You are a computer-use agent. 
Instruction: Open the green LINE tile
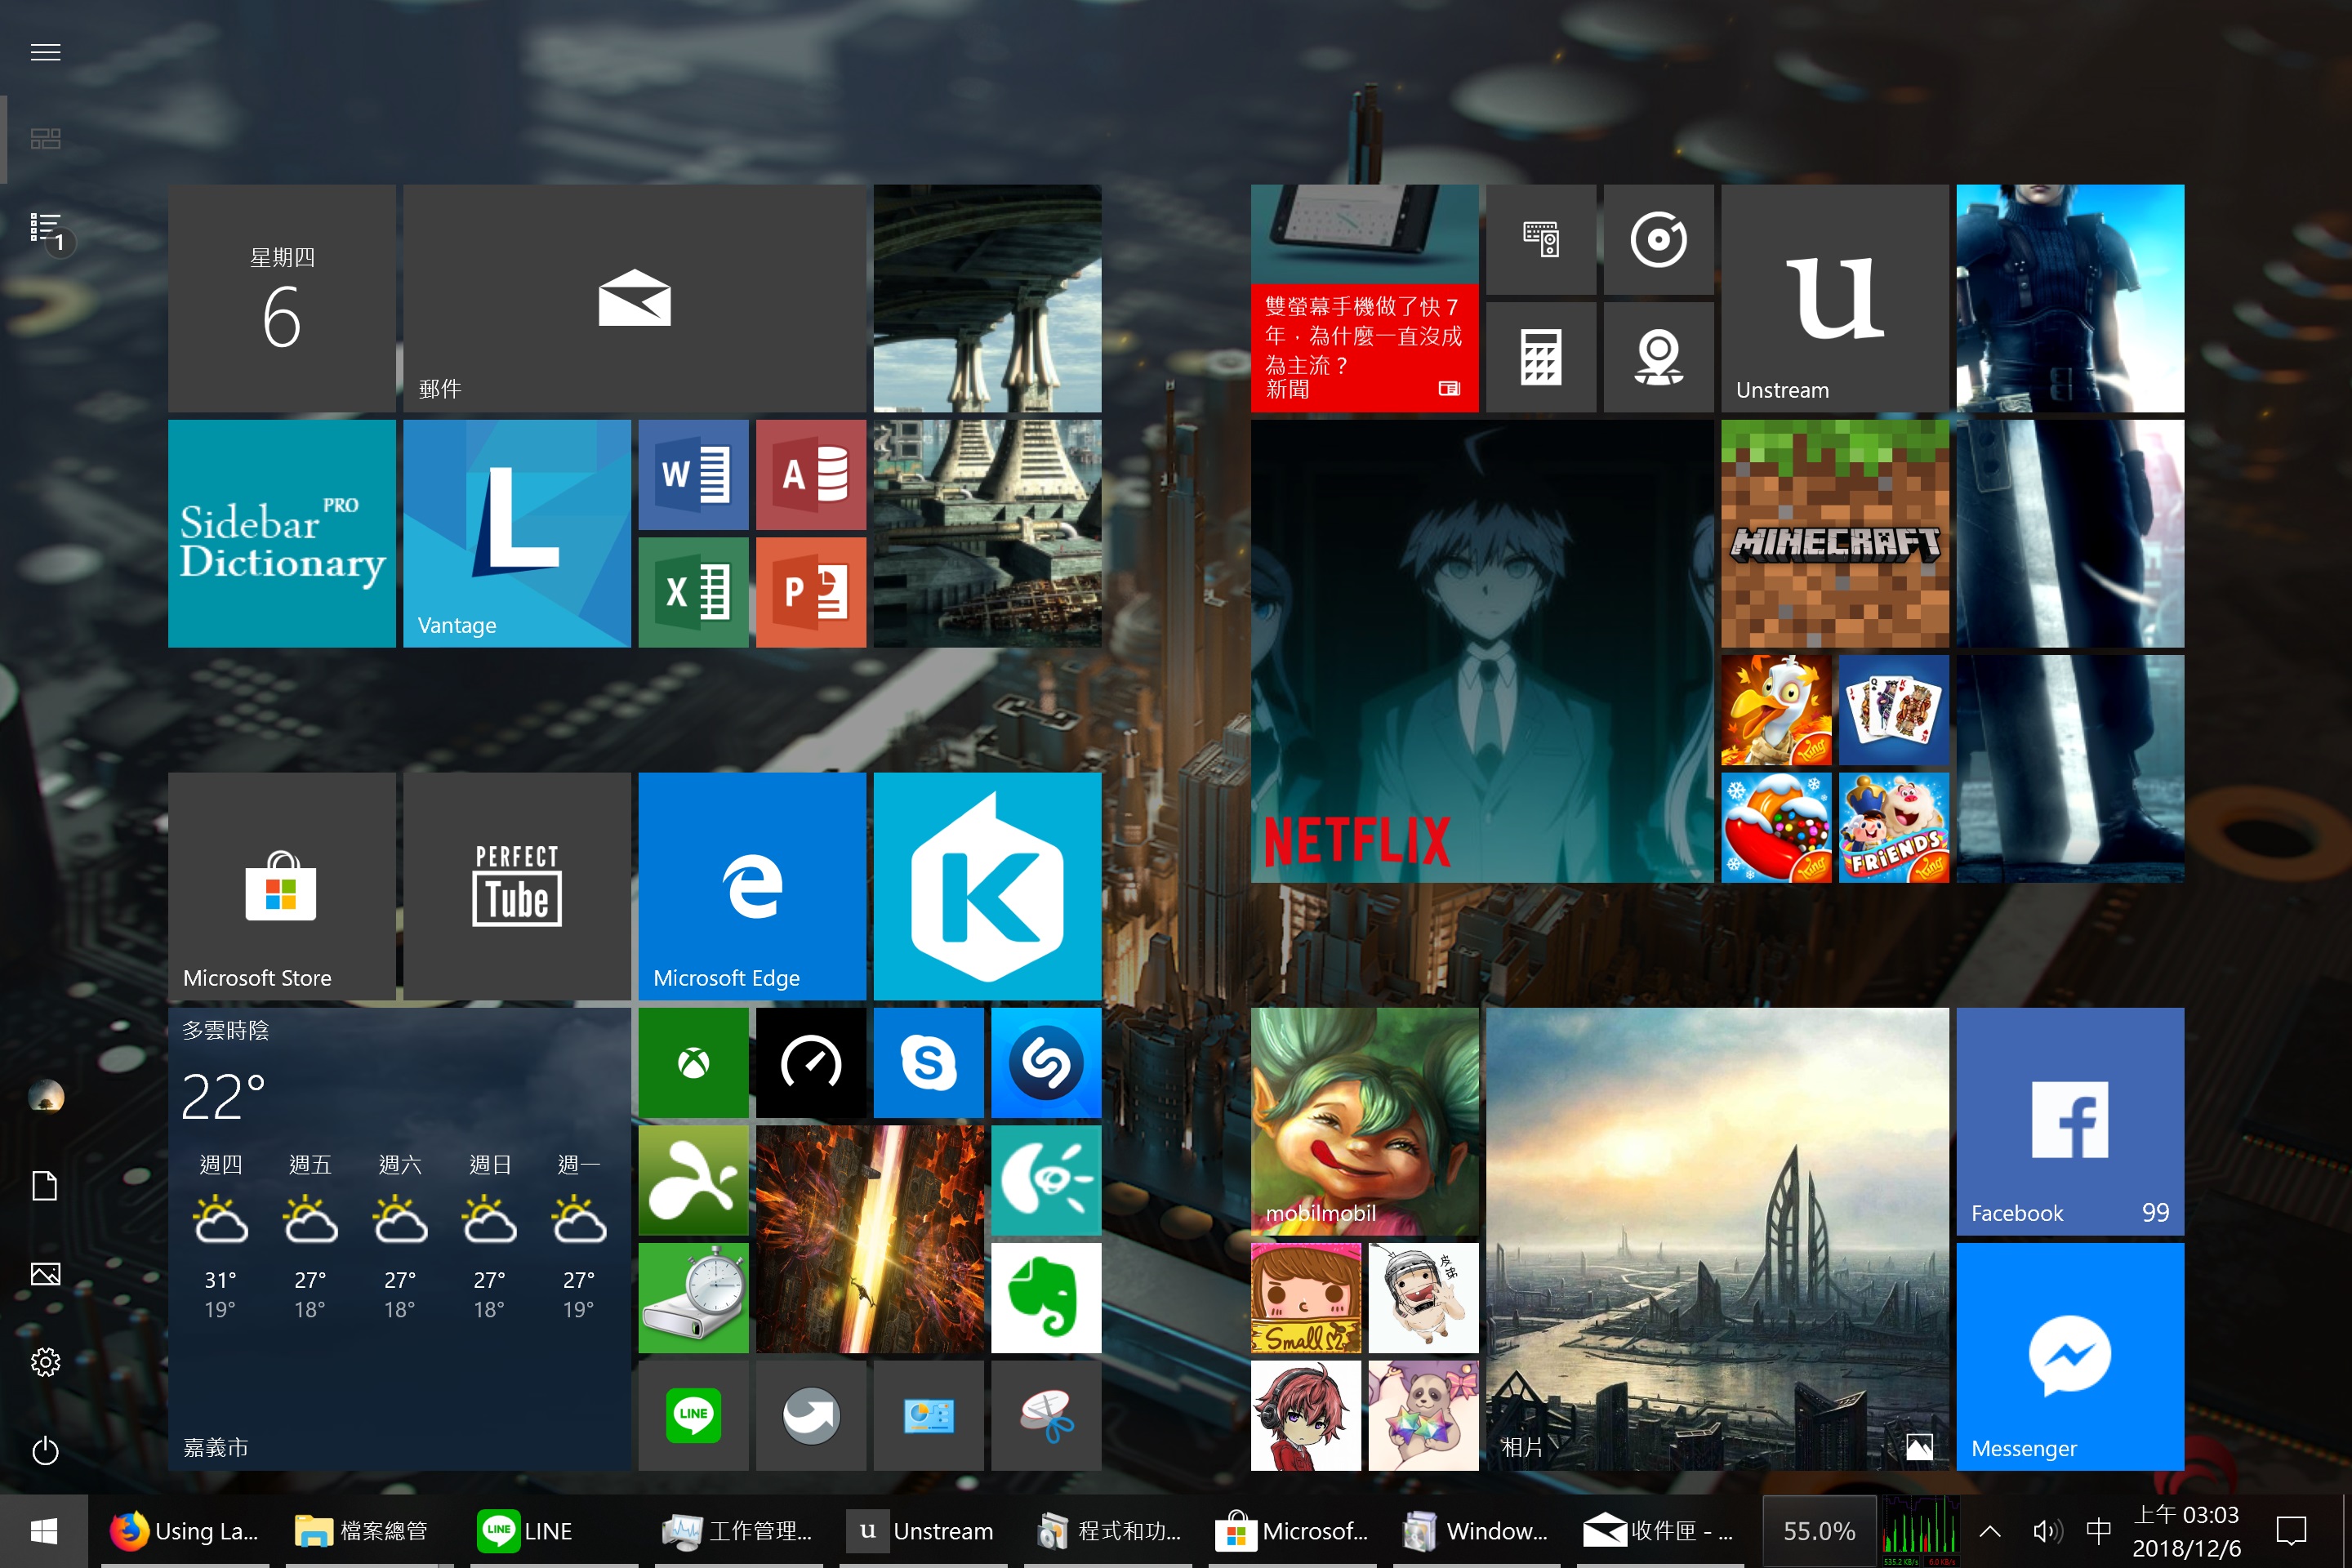[693, 1416]
